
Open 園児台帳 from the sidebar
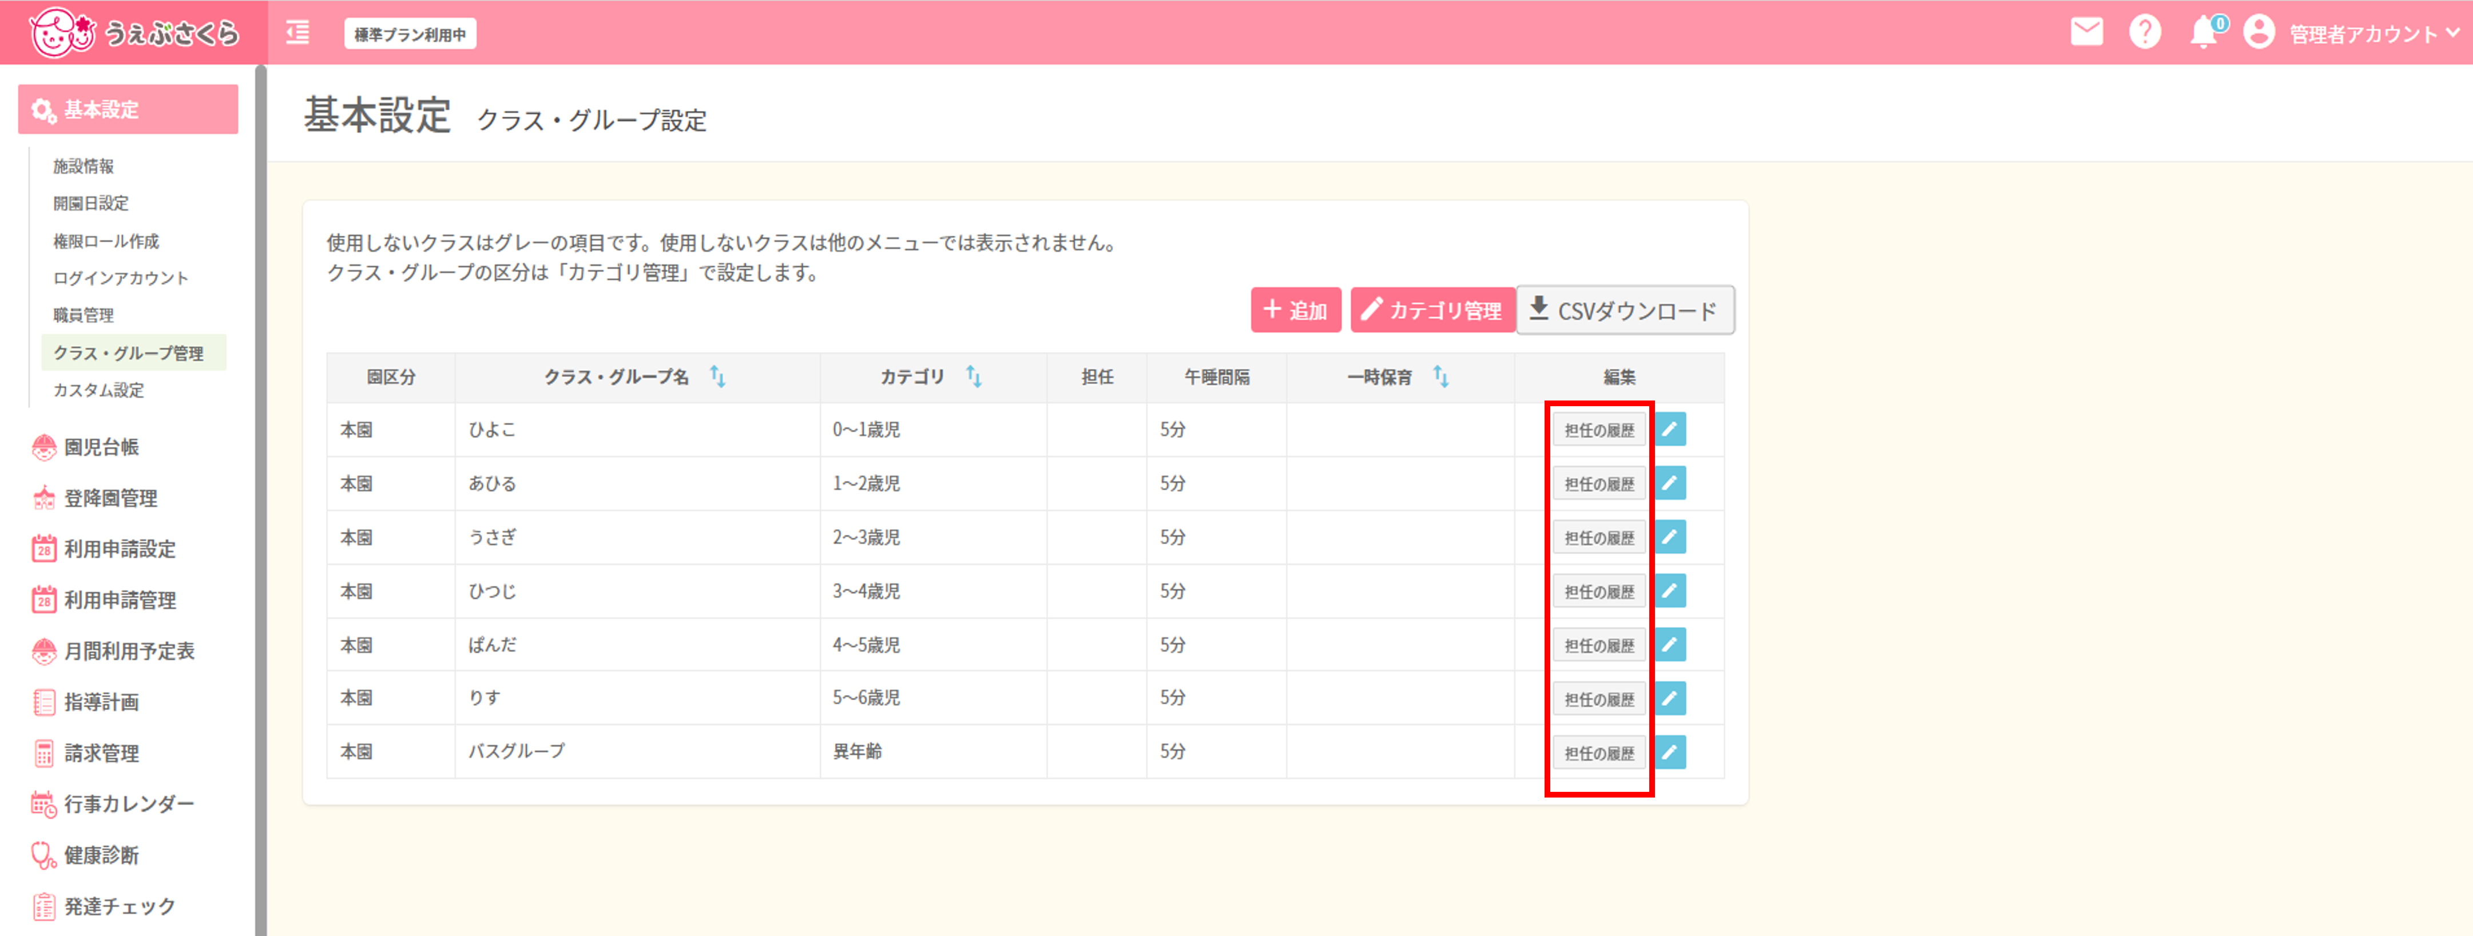pyautogui.click(x=86, y=446)
